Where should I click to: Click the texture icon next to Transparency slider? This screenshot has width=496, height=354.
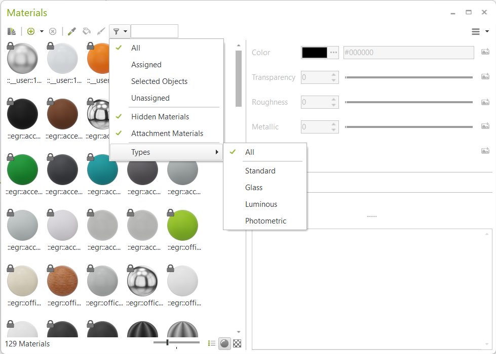485,77
